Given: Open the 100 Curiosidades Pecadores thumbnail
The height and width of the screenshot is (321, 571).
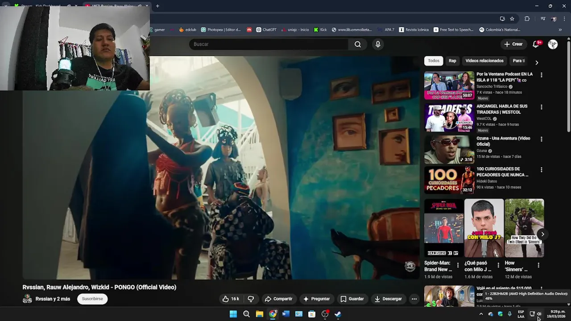Looking at the screenshot, I should 449,180.
